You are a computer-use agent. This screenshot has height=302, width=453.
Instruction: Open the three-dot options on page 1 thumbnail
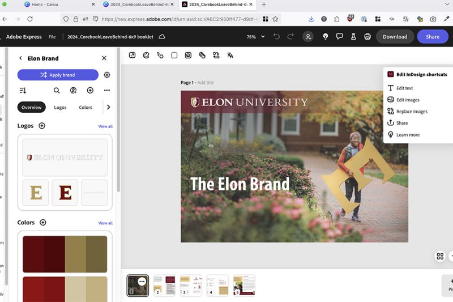142,281
